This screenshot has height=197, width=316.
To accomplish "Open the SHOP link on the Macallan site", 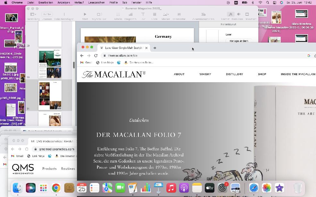I will point(262,74).
